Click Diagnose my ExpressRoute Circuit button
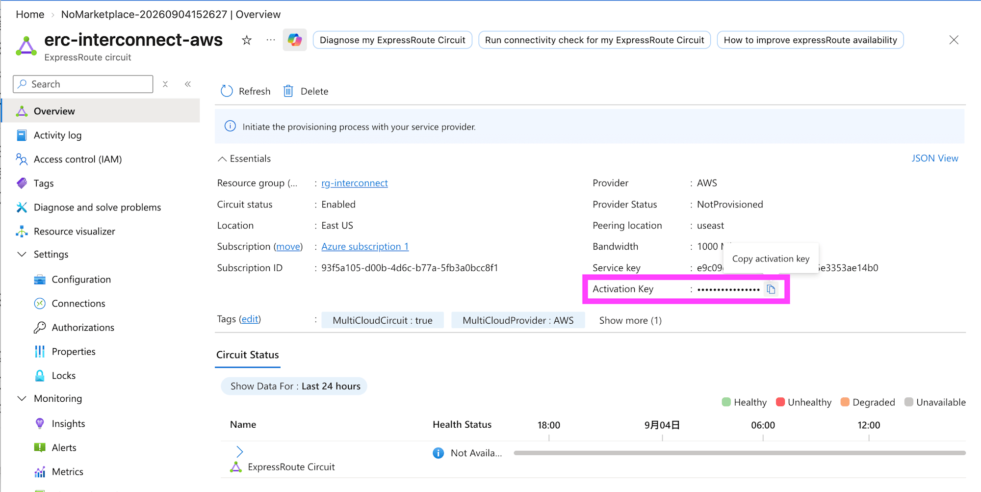This screenshot has width=981, height=492. pyautogui.click(x=392, y=40)
